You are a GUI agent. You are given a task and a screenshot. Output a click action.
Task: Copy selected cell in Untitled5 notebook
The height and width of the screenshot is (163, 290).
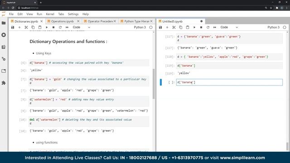(x=181, y=27)
